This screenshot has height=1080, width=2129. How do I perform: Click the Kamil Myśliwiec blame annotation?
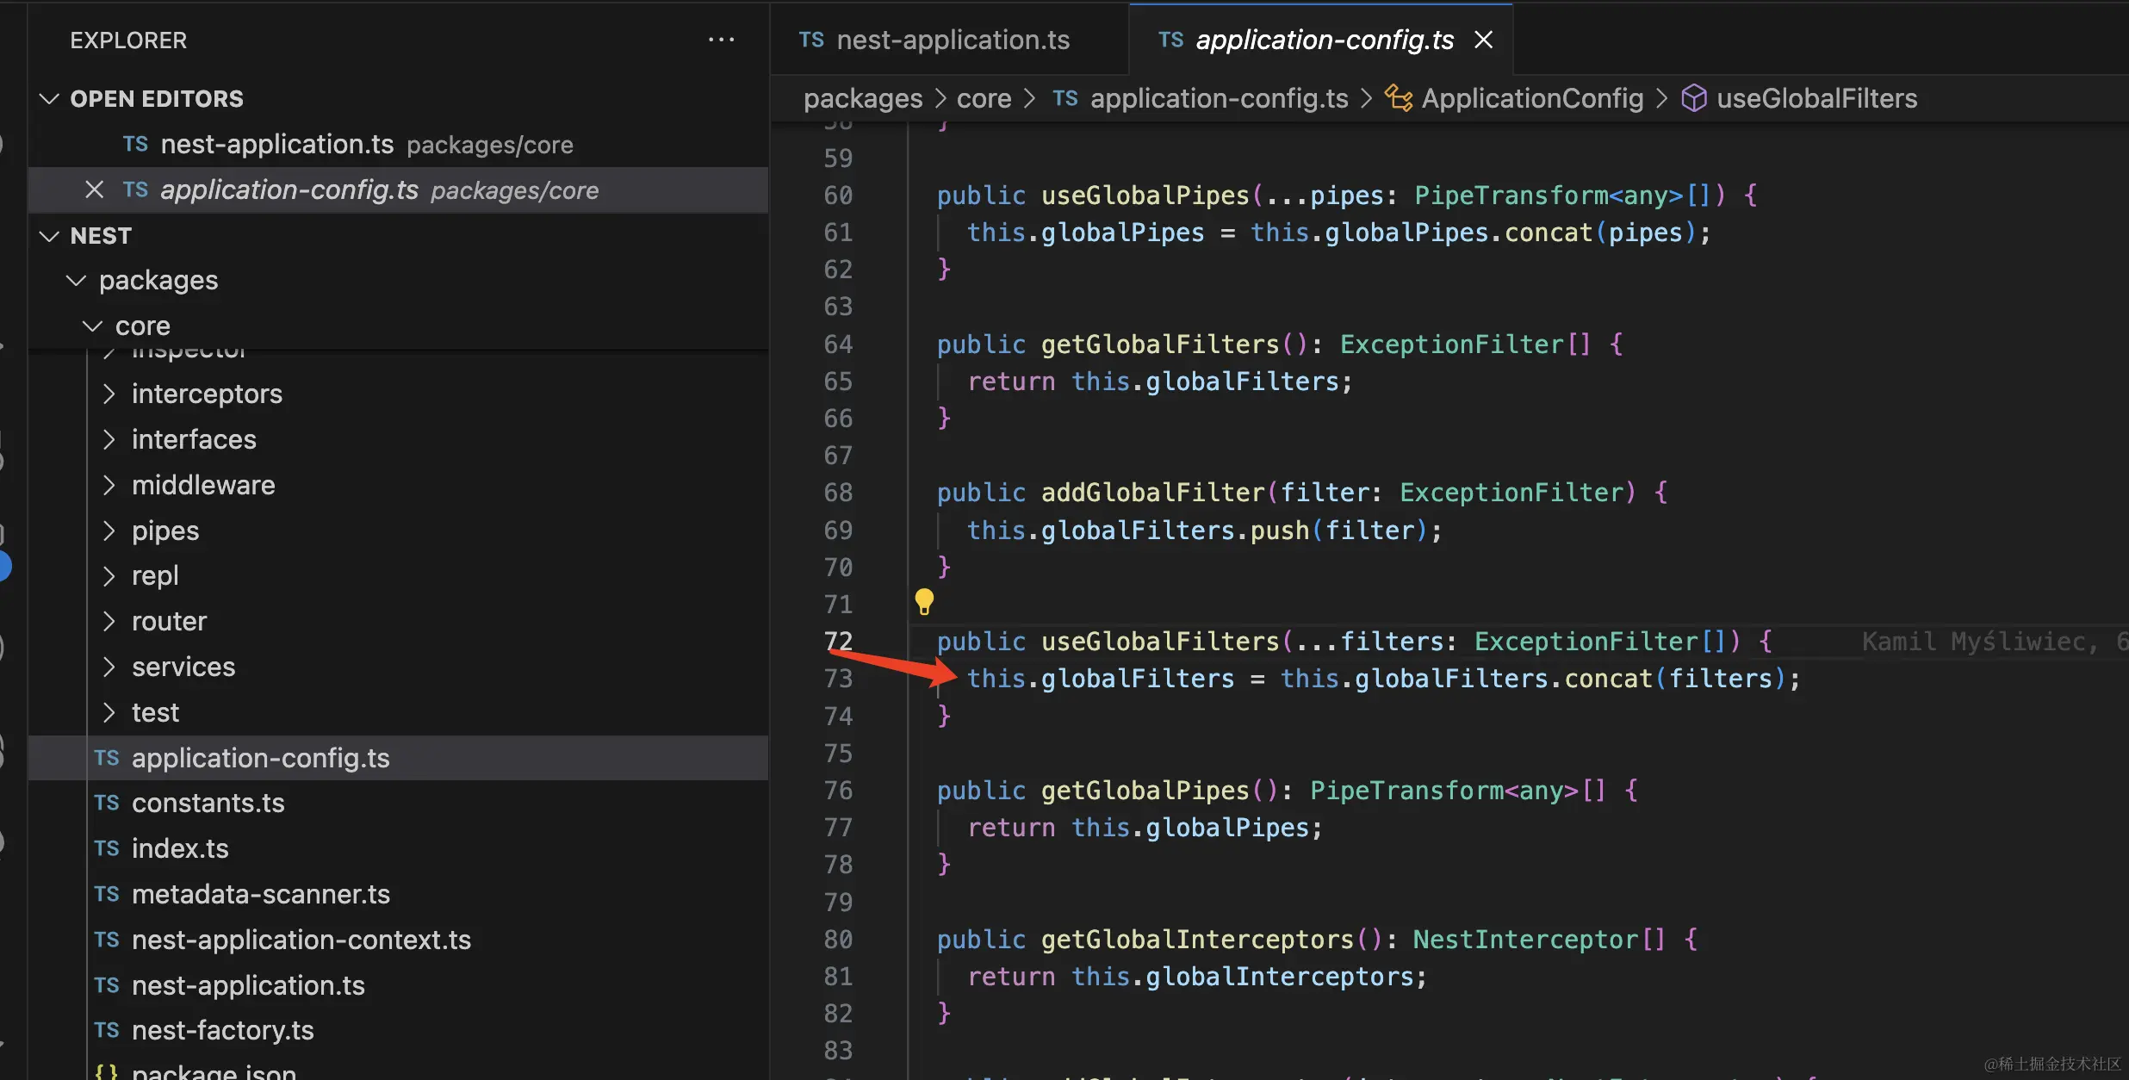click(1994, 642)
